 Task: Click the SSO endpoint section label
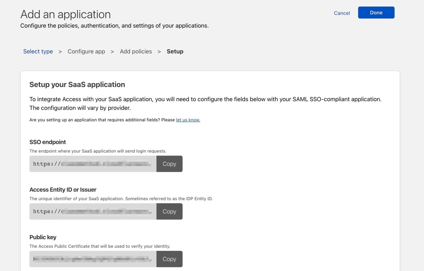(x=47, y=142)
